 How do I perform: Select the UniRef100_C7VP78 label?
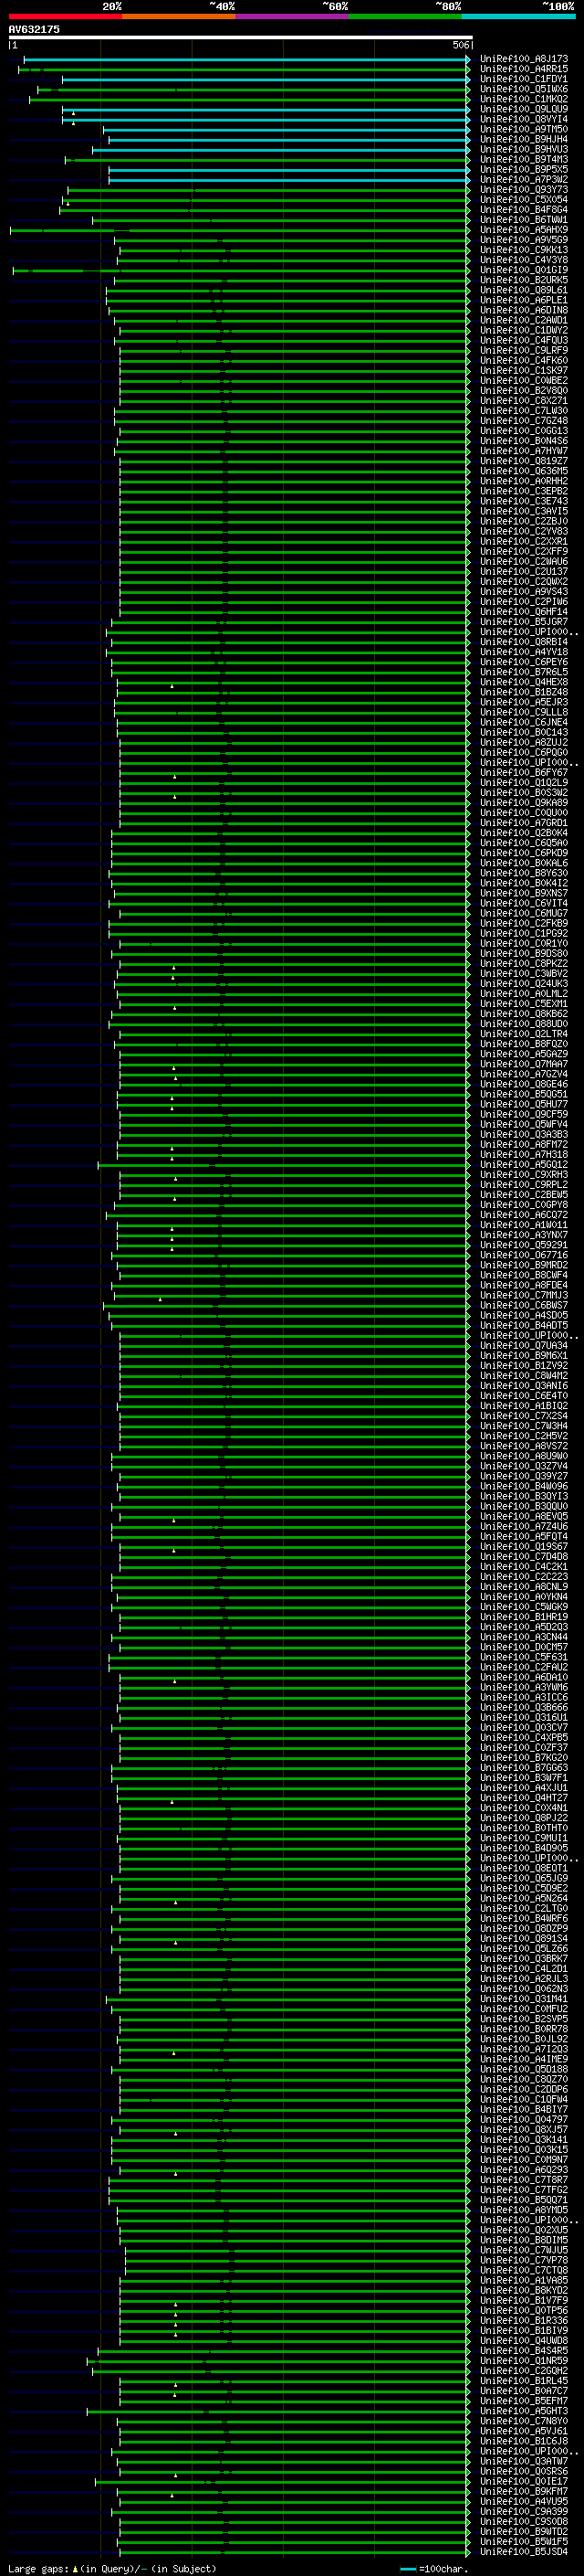[523, 2260]
